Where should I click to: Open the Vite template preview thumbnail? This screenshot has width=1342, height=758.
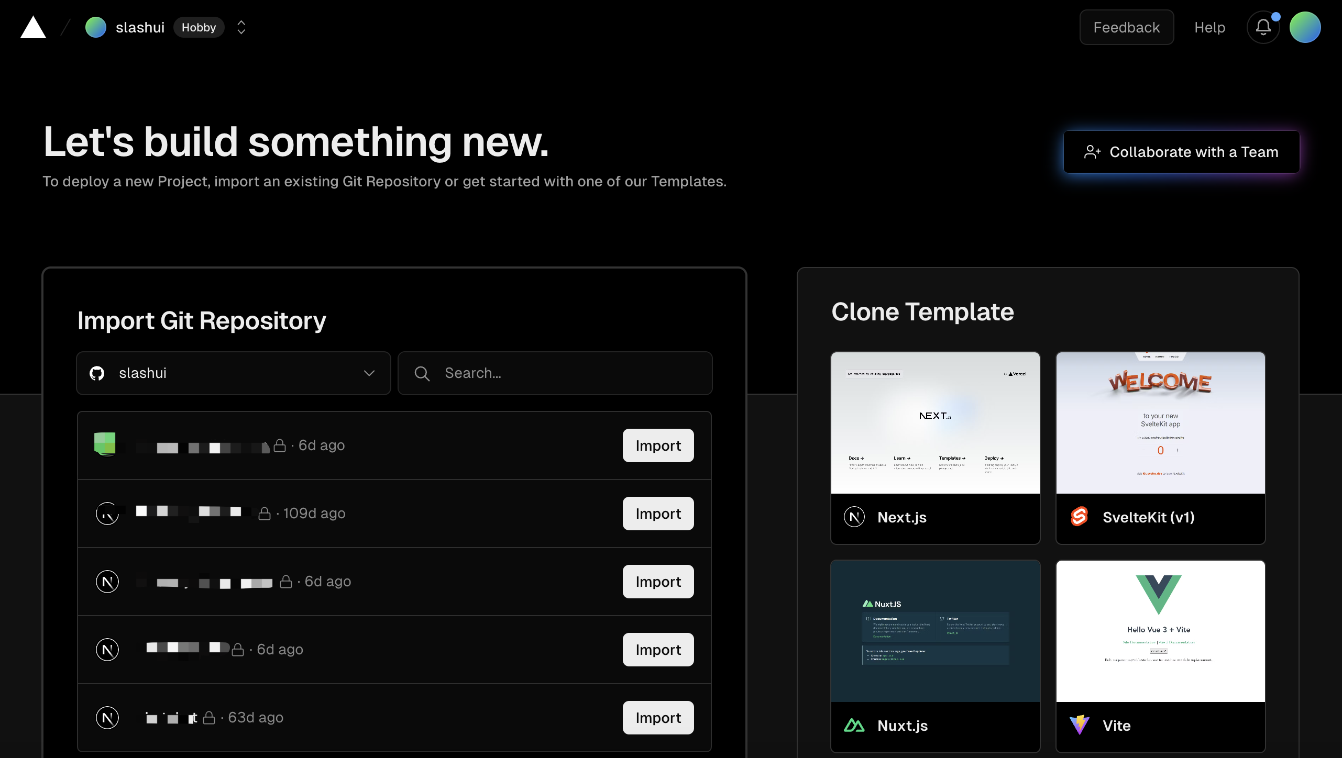(1160, 631)
